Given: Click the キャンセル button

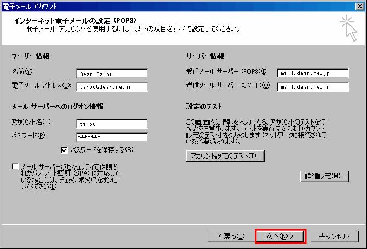Looking at the screenshot, I should pos(334,236).
